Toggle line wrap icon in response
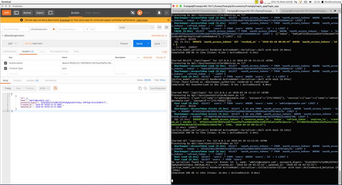 55,88
